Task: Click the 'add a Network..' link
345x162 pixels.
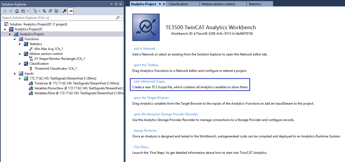Action: coord(145,49)
